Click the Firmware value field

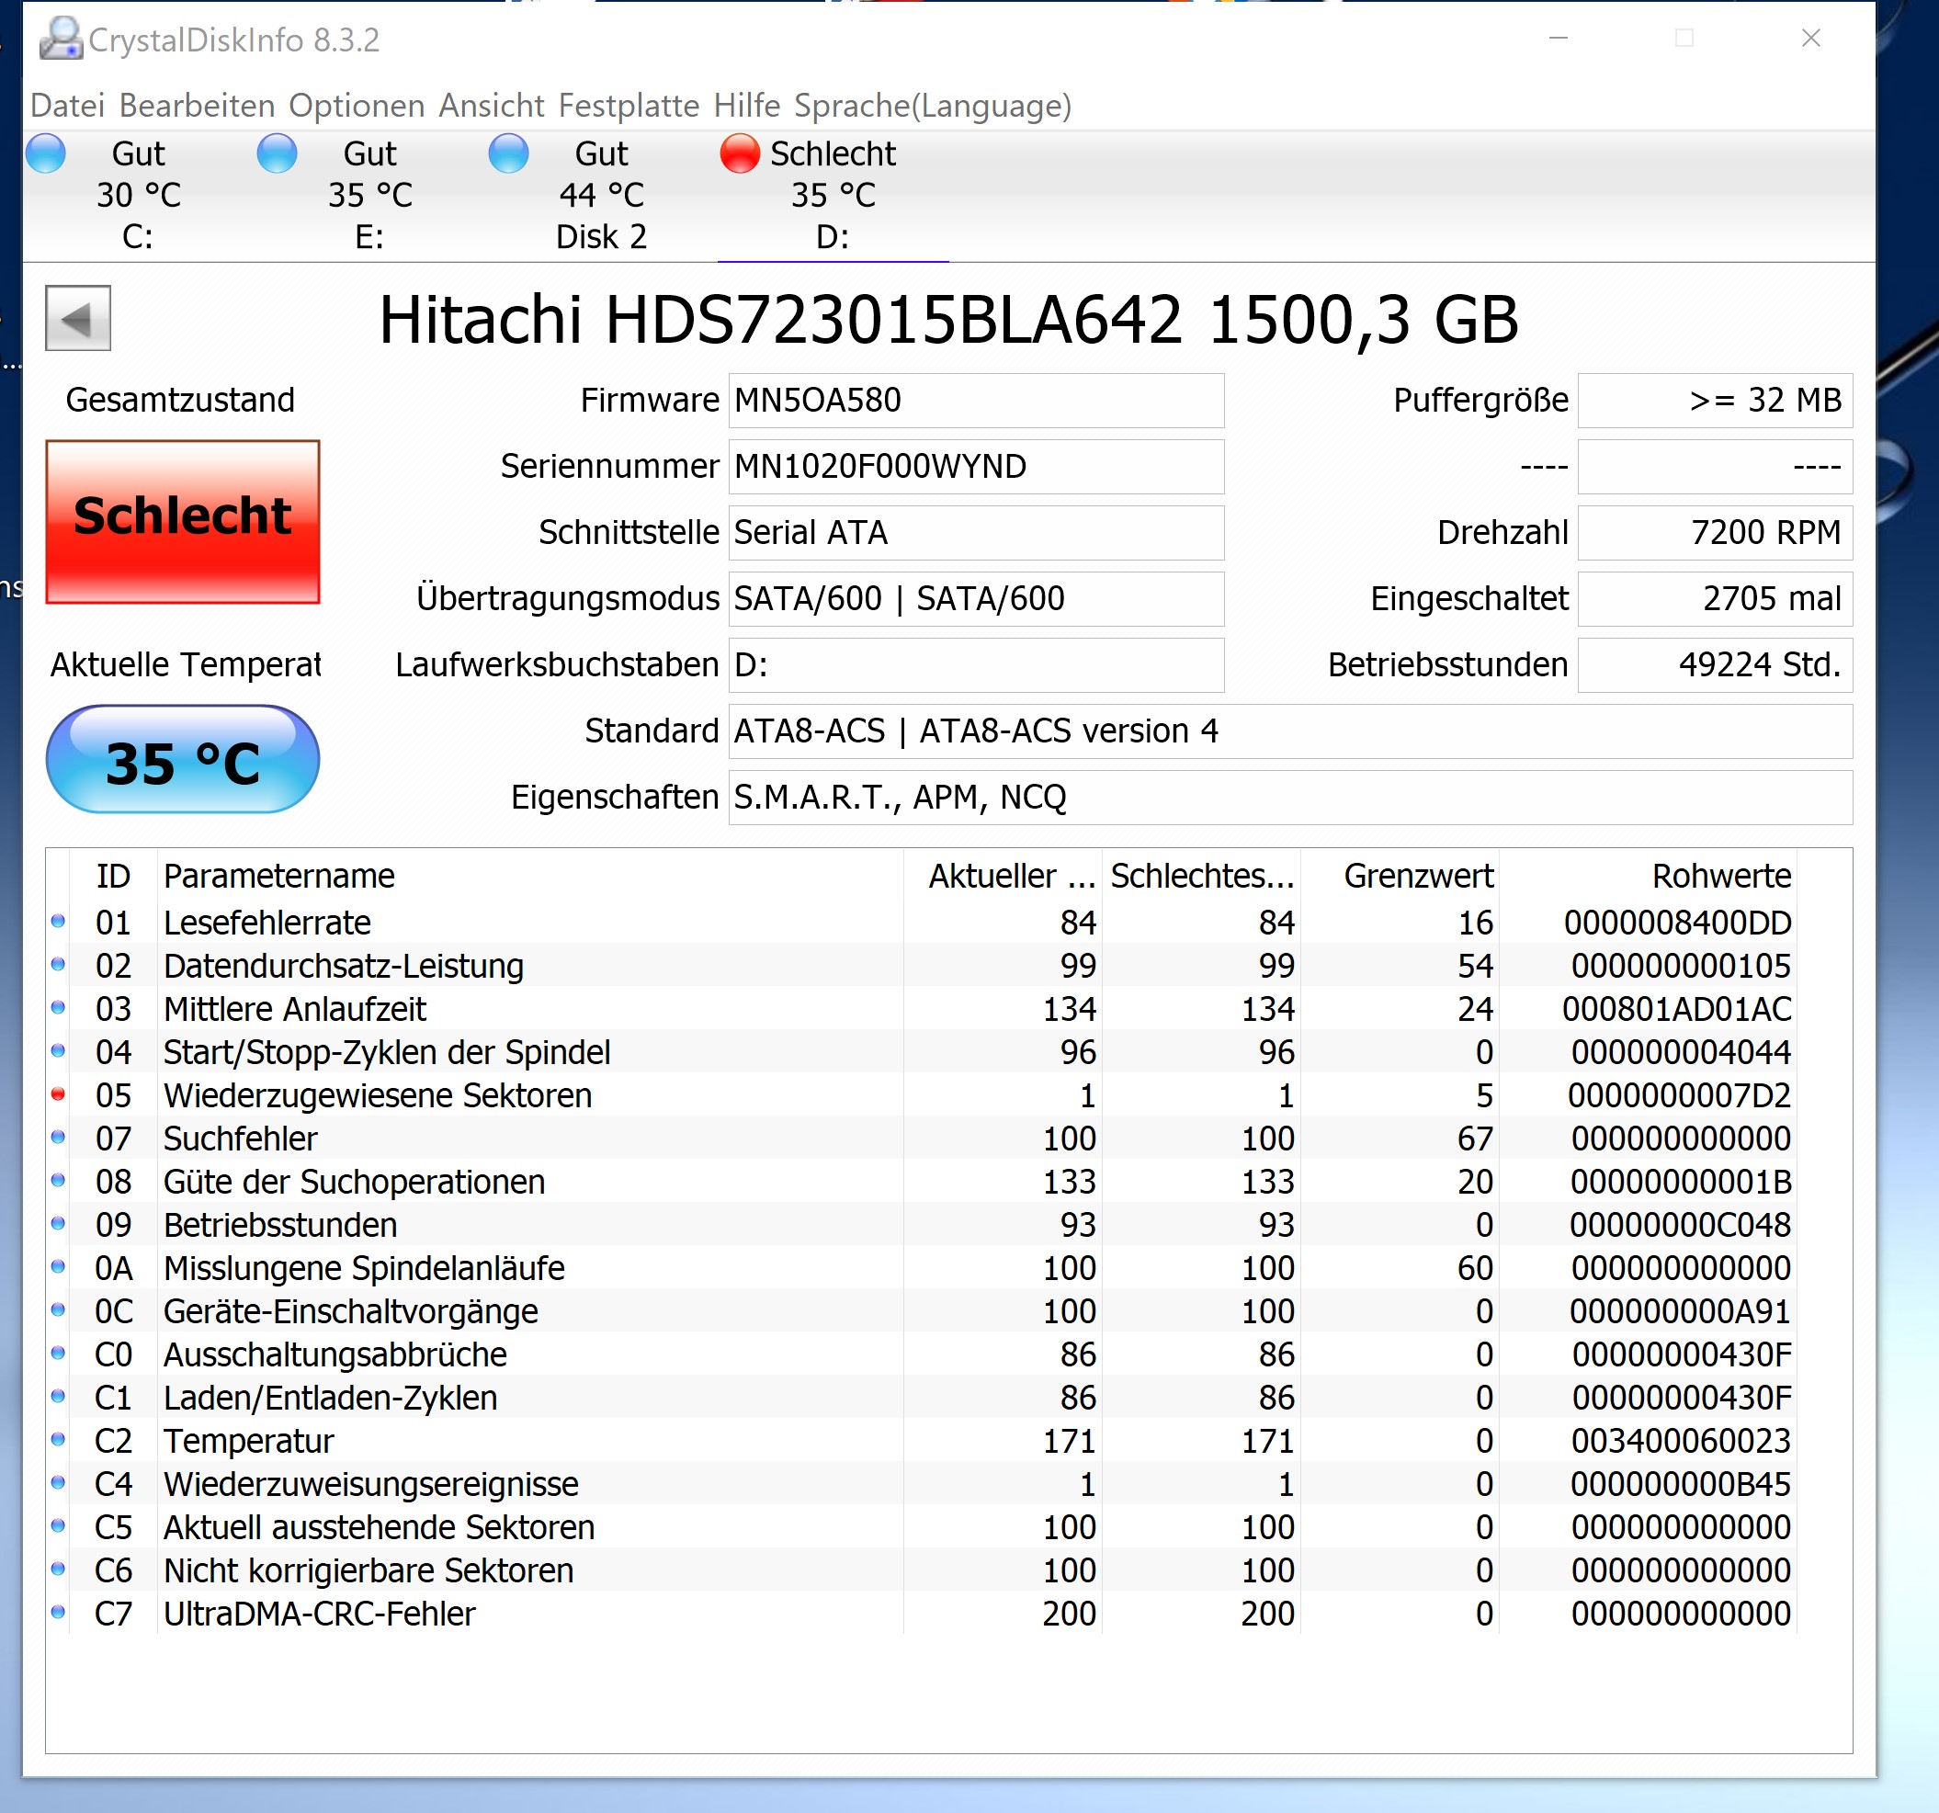coord(975,400)
